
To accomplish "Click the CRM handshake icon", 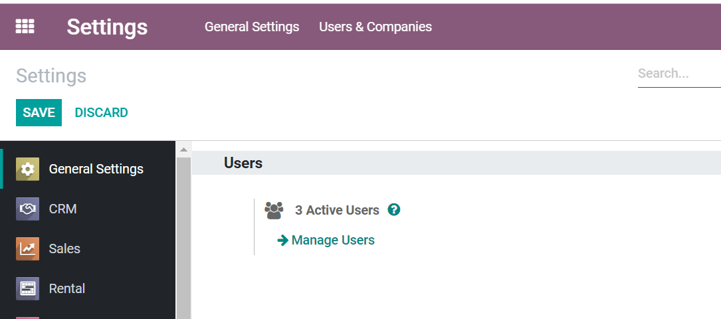I will point(28,209).
